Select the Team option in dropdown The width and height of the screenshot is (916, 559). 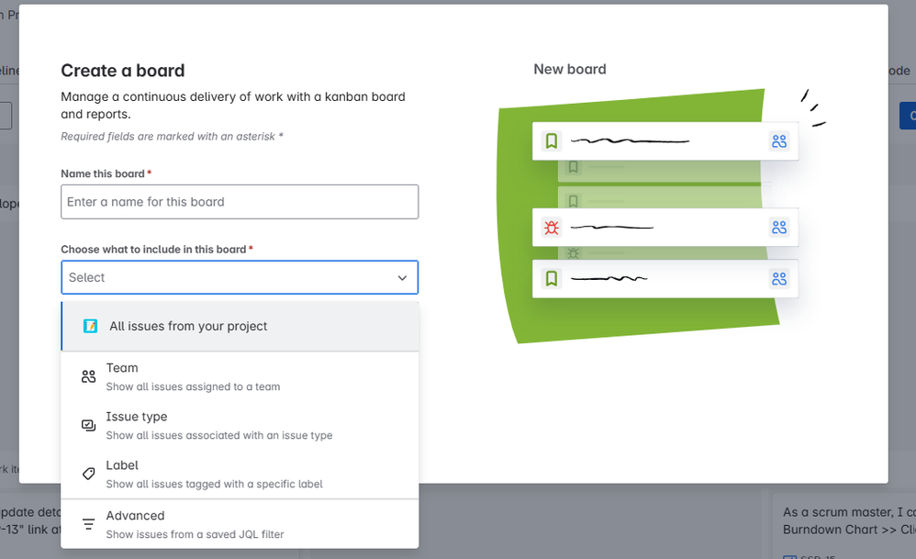click(x=240, y=376)
